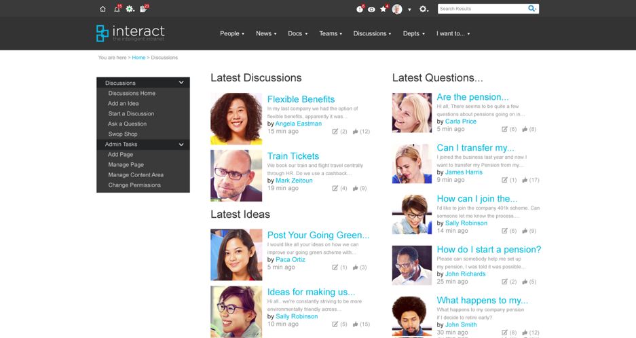Click the search magnifier icon
The width and height of the screenshot is (636, 338).
pos(532,9)
